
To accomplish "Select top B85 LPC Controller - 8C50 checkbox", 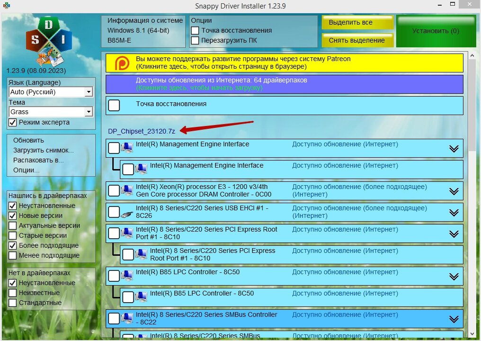I will (x=114, y=276).
